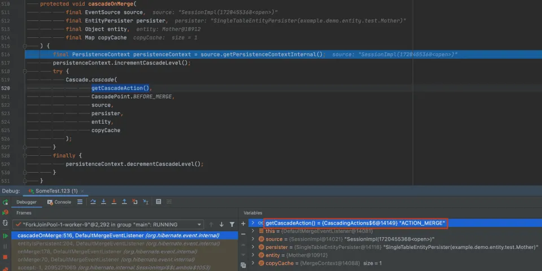Move watch down in Variables panel
542x271 pixels.
pyautogui.click(x=243, y=255)
